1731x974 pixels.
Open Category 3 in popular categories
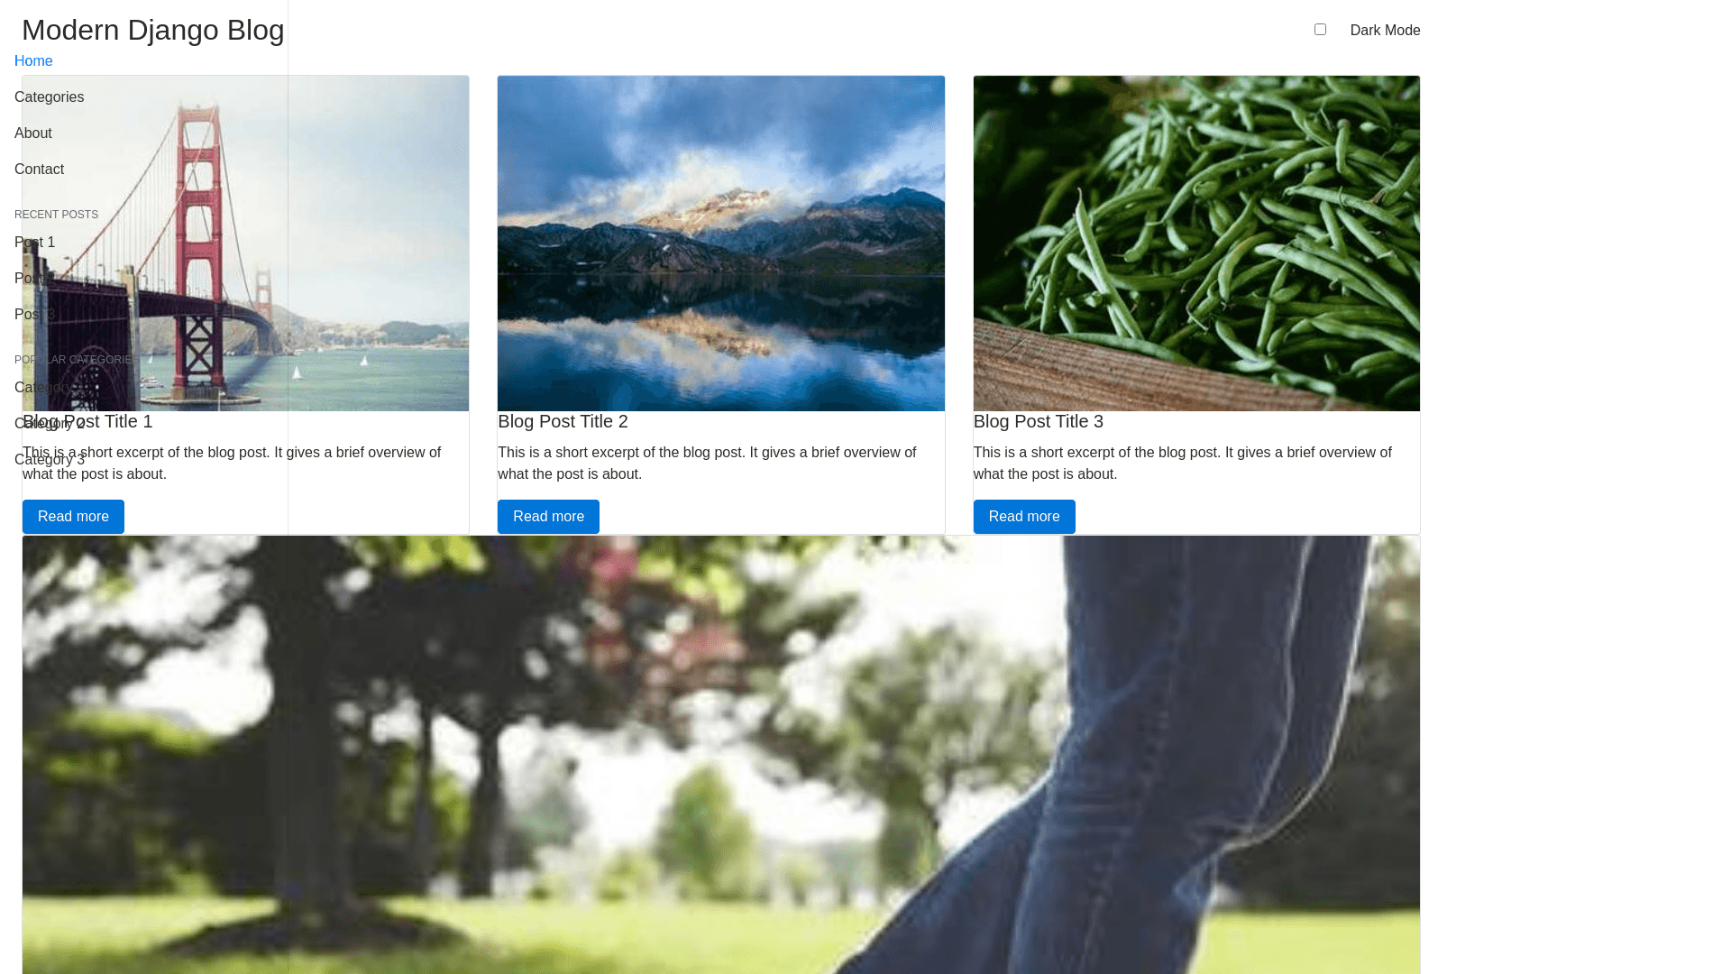pos(50,460)
